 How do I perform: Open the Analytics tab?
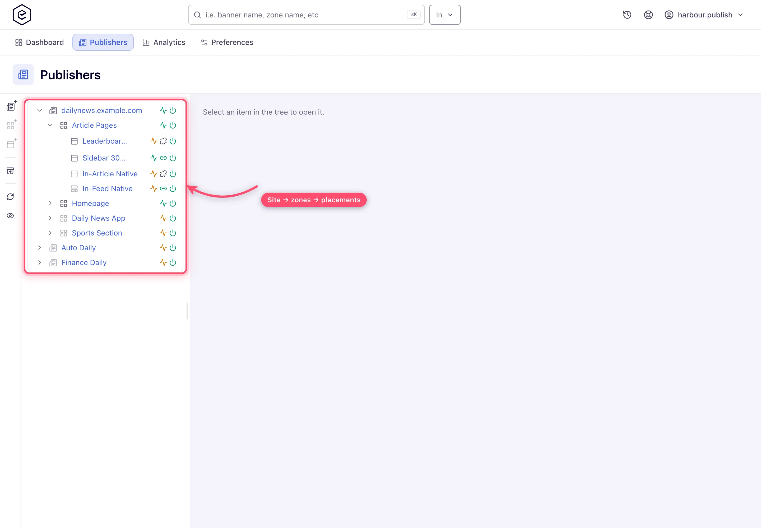tap(164, 42)
